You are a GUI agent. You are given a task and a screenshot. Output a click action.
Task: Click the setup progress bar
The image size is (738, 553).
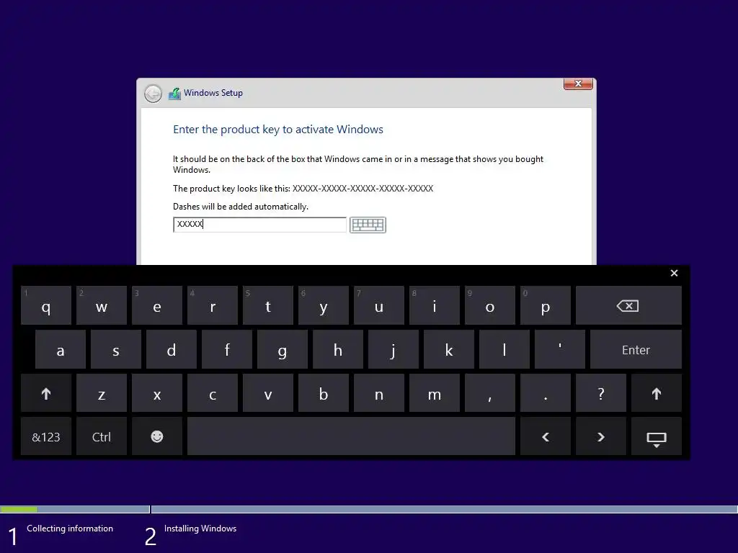click(x=369, y=509)
